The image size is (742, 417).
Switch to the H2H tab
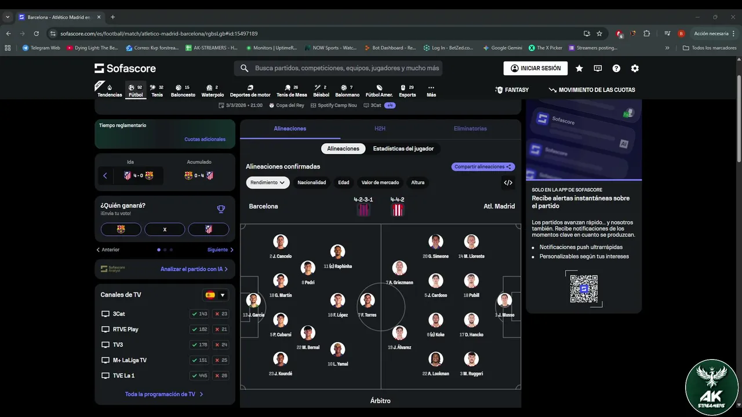(x=380, y=129)
